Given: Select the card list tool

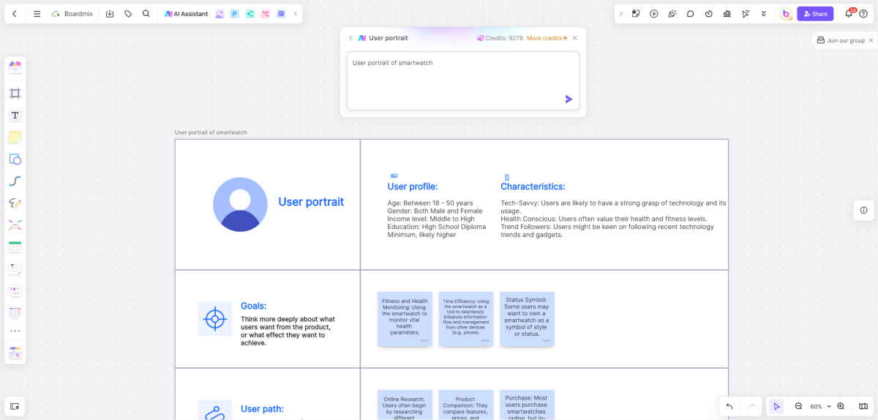Looking at the screenshot, I should point(15,290).
